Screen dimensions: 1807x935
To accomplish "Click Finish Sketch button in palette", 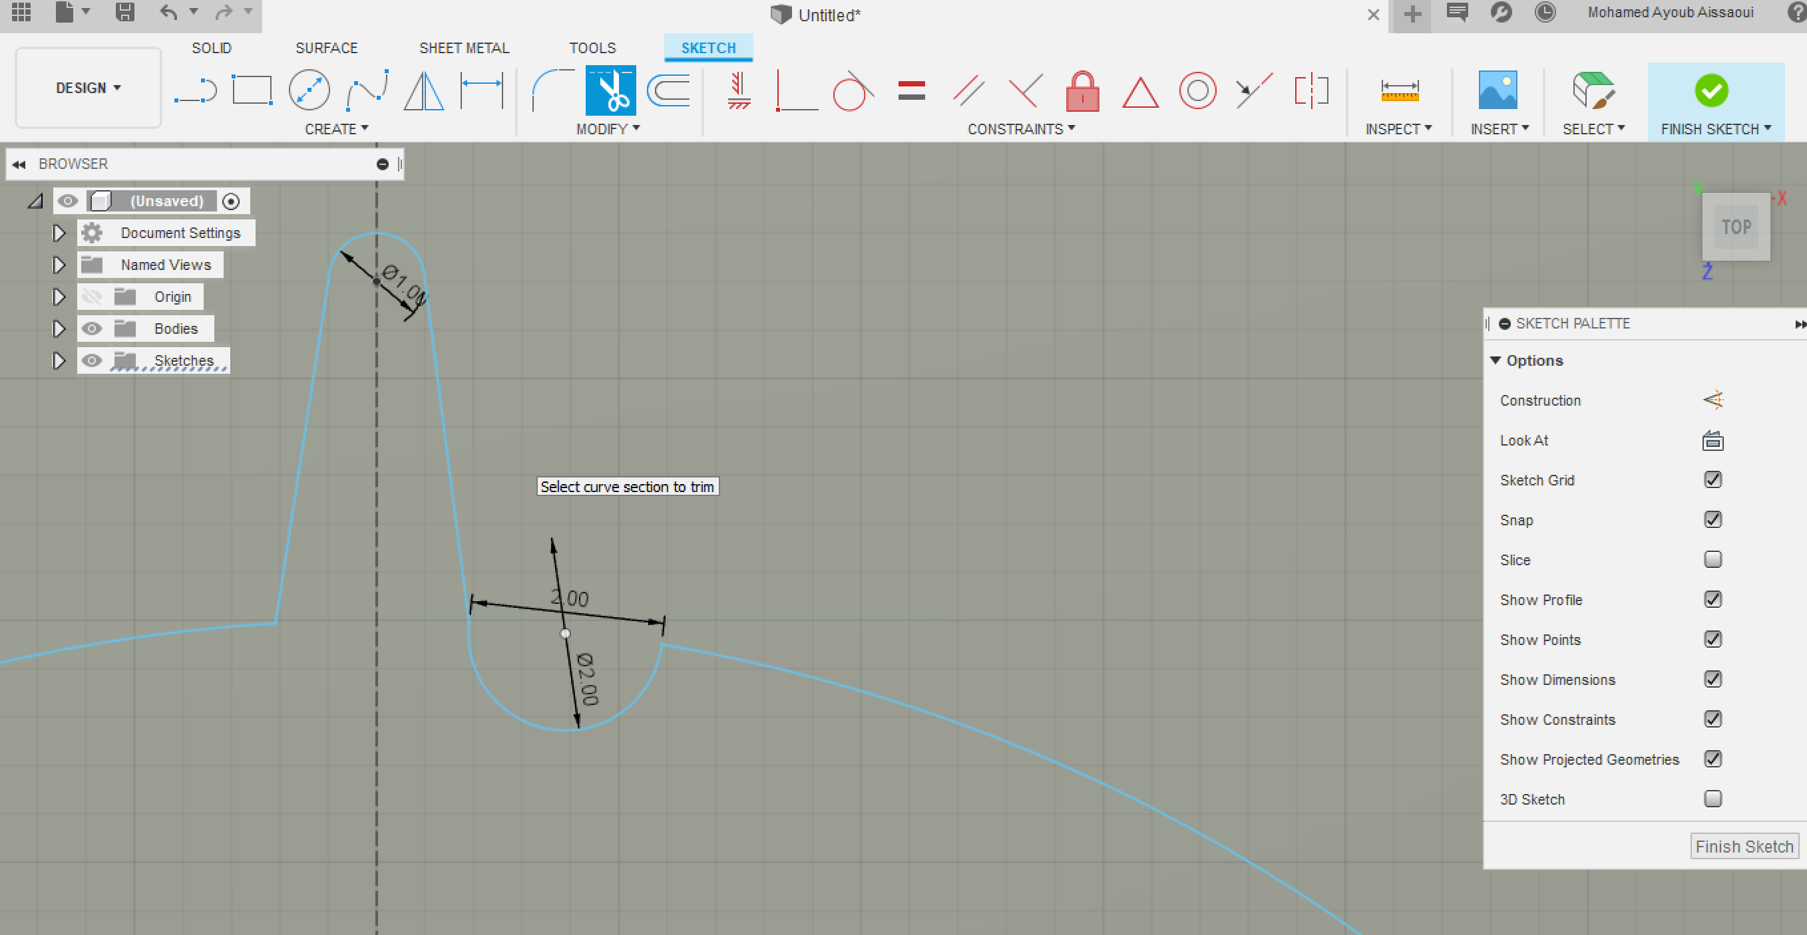I will [1743, 847].
